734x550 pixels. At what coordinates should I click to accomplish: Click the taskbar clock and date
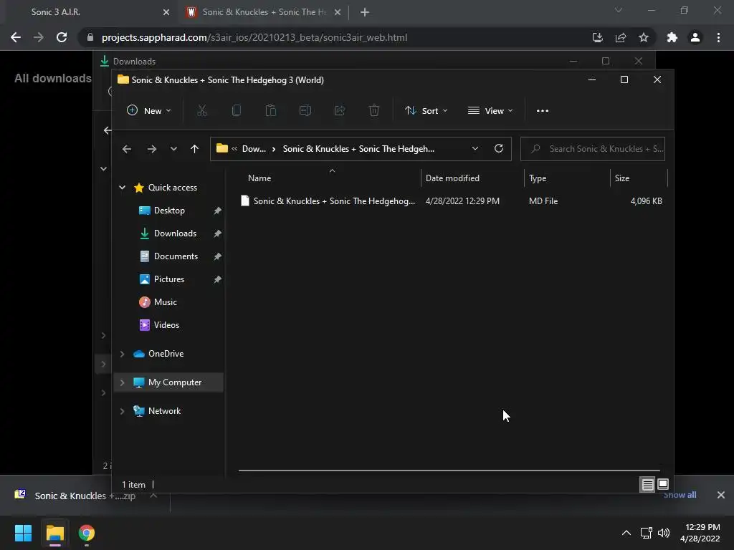(700, 533)
